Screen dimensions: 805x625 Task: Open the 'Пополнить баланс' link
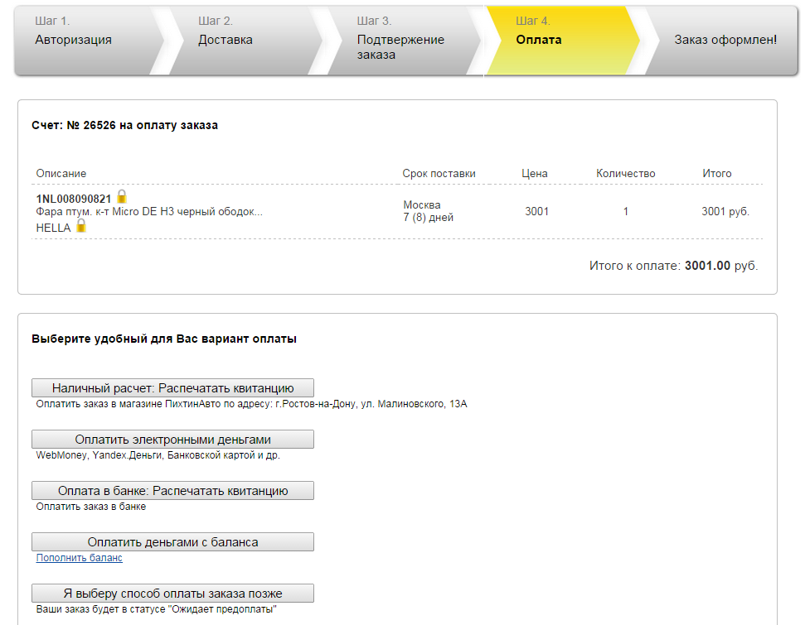(80, 558)
